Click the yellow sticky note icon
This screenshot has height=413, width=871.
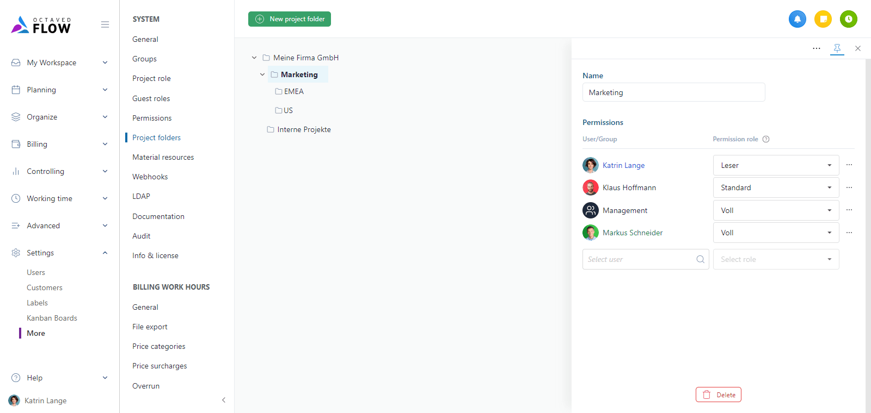click(823, 19)
